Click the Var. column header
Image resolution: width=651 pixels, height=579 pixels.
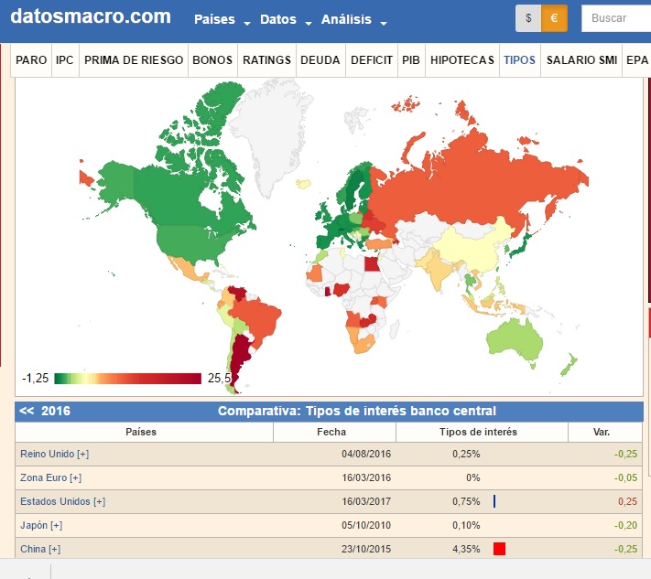605,432
